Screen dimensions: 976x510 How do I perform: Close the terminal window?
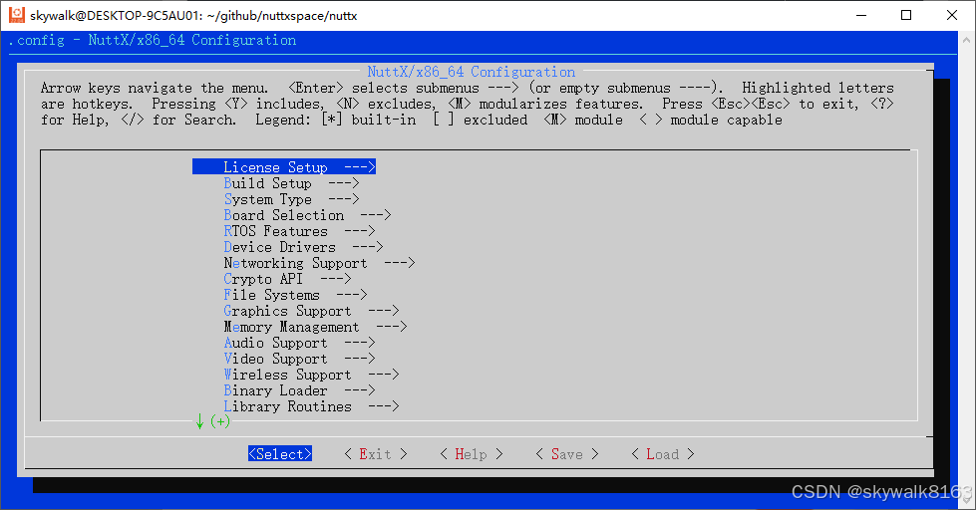tap(952, 15)
